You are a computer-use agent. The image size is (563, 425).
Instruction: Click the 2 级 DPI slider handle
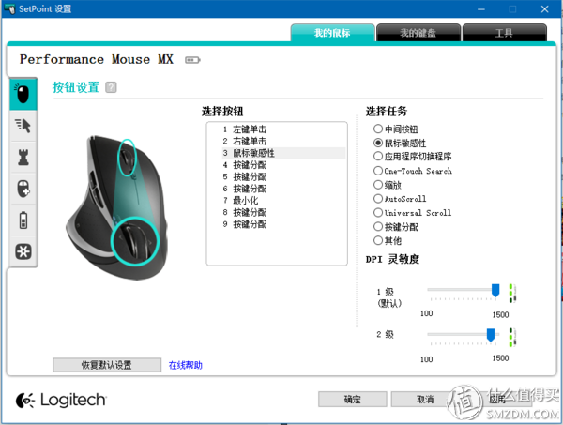[x=491, y=335]
